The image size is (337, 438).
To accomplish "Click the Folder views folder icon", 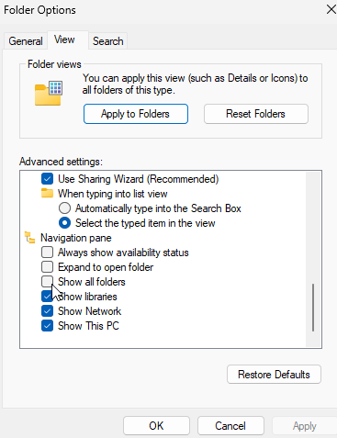I will click(49, 93).
